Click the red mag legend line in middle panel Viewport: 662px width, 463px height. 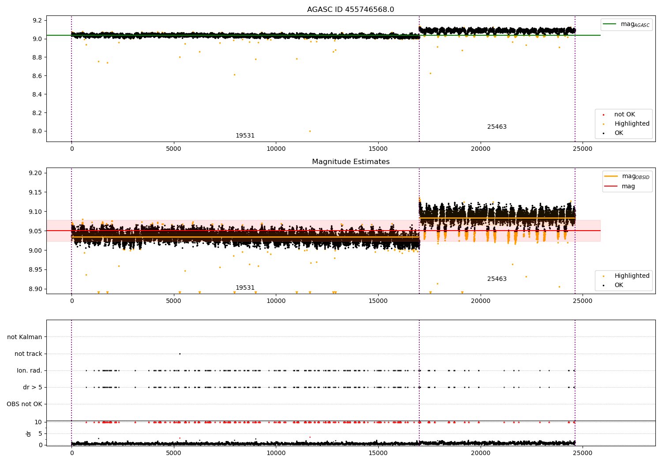tap(611, 186)
